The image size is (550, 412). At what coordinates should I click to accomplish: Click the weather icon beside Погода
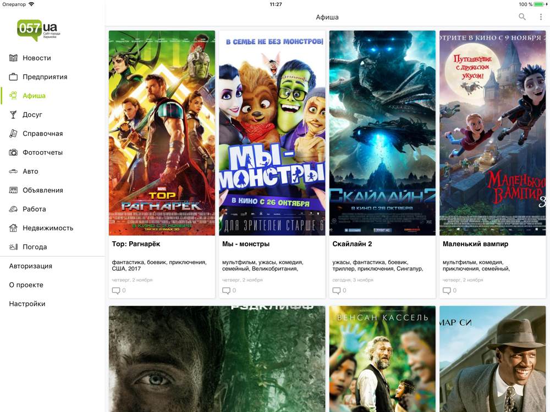(x=13, y=247)
